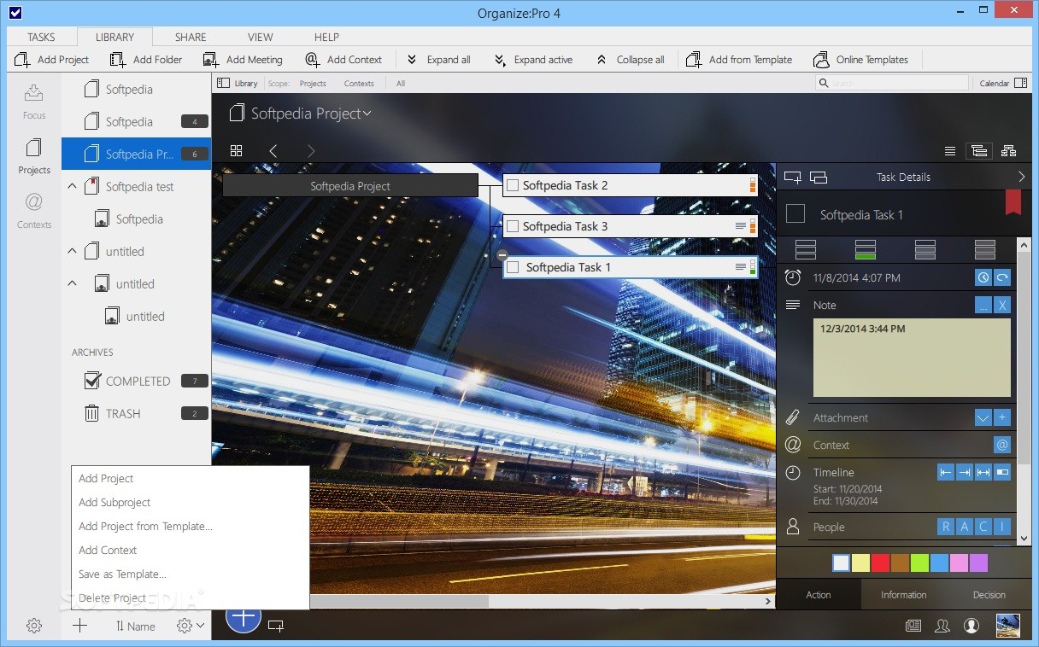Check the Softpedia Task 2 checkbox
1039x647 pixels.
coord(513,185)
